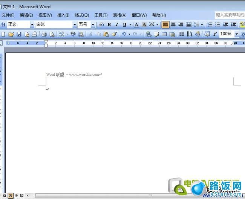Open Tables and Borders toolbar
The image size is (245, 199).
click(x=156, y=34)
